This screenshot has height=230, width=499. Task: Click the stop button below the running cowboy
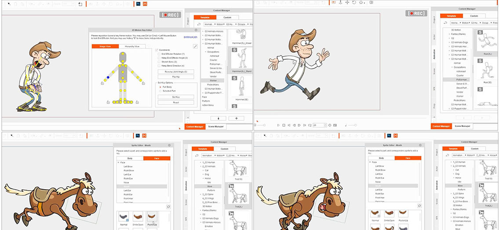coord(284,125)
